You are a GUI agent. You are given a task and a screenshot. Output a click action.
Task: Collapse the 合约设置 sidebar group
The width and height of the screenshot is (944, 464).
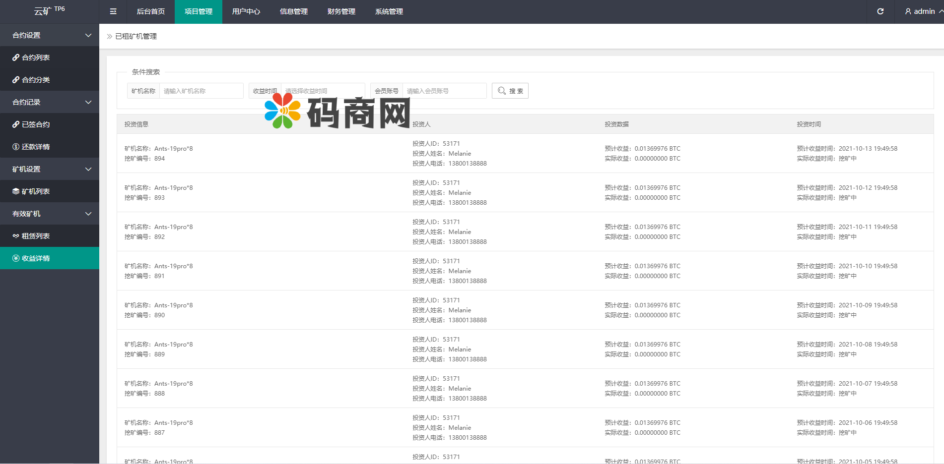click(88, 35)
